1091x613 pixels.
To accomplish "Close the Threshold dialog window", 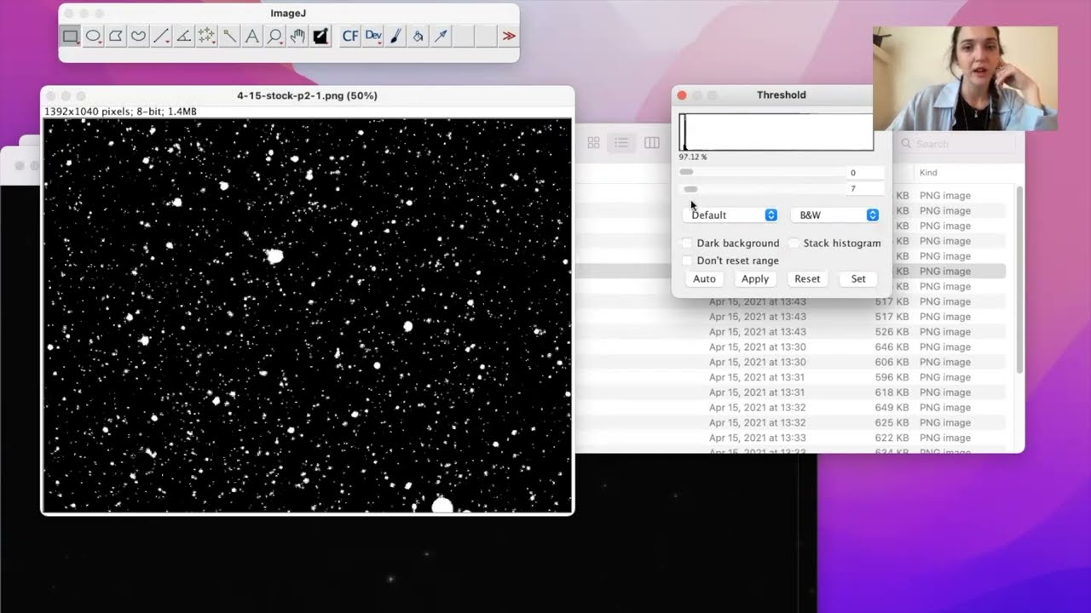I will [x=682, y=95].
